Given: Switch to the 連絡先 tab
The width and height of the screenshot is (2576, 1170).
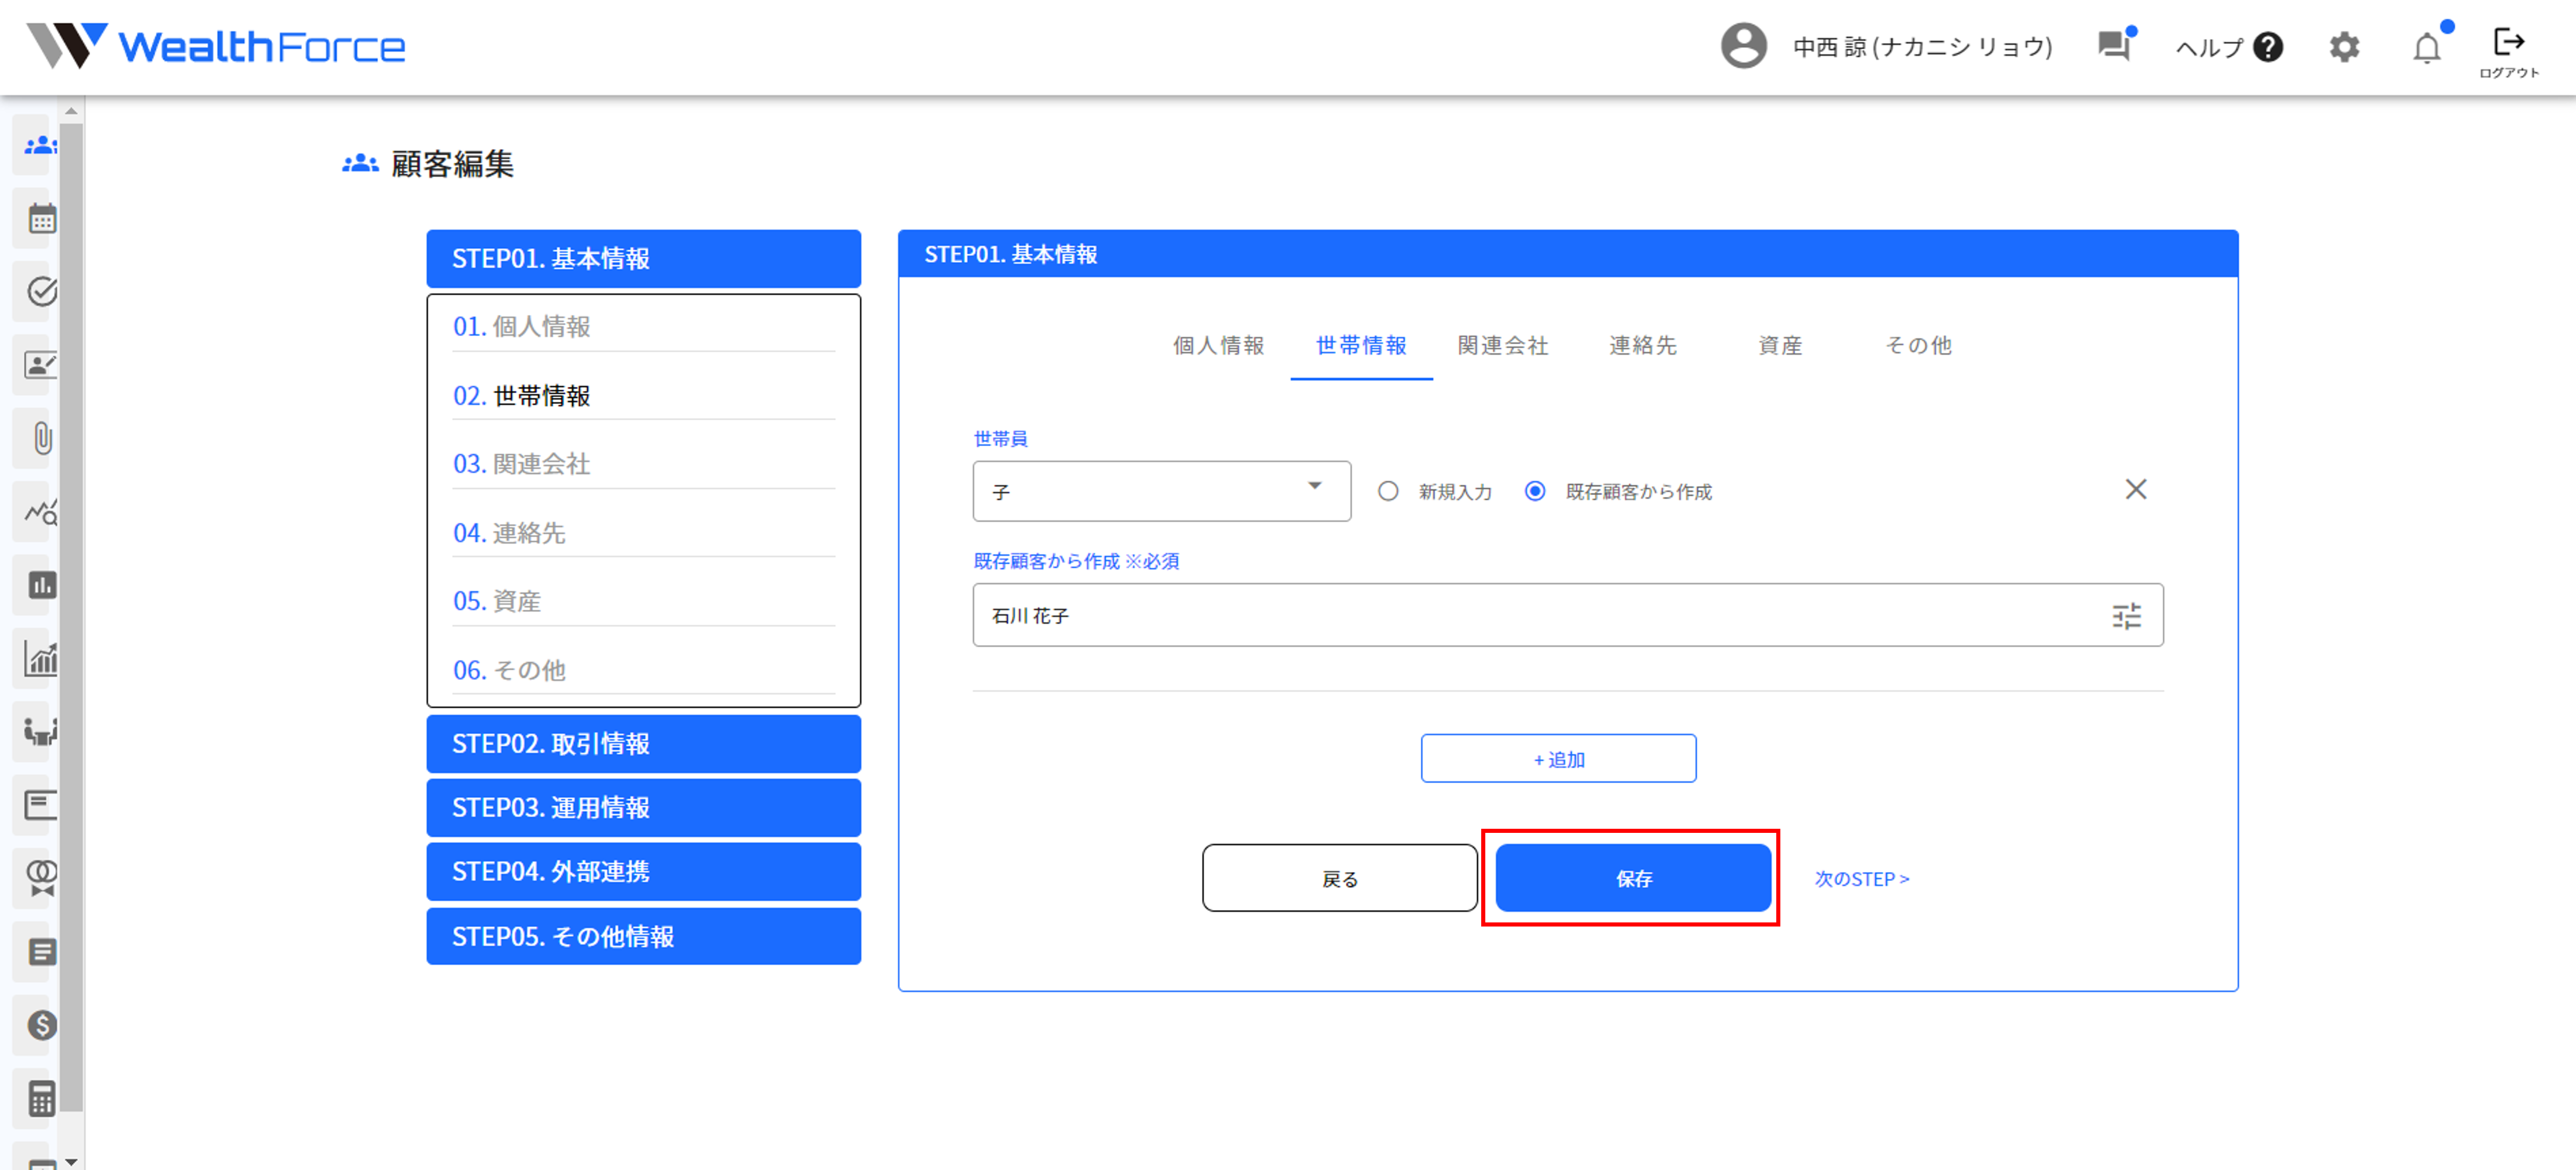Looking at the screenshot, I should pos(1642,346).
